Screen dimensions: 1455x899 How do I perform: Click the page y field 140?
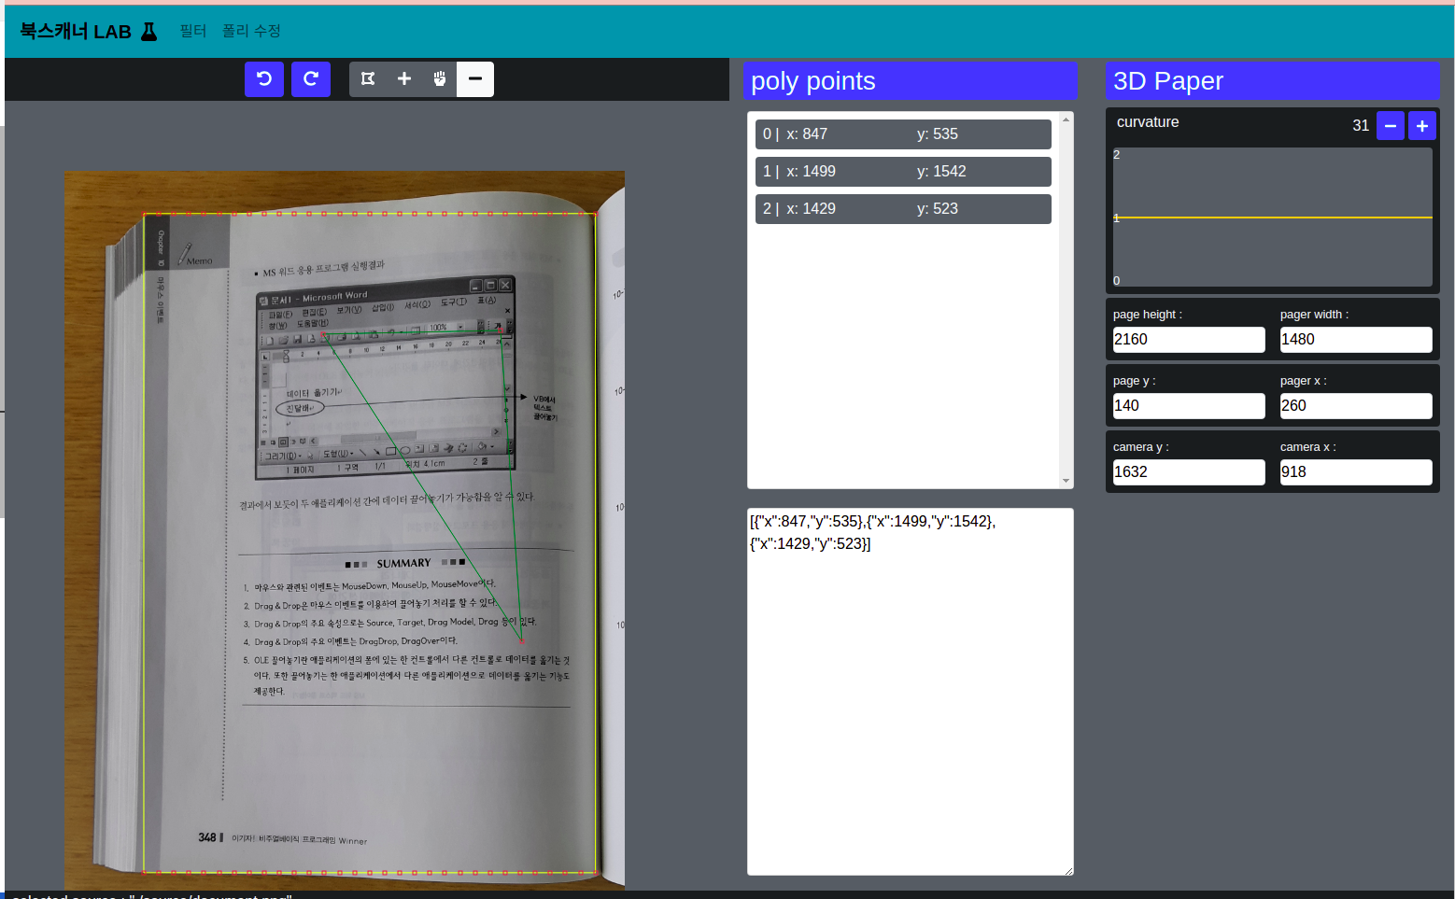1188,406
